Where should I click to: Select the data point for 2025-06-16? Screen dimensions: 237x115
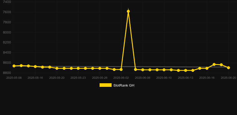(207, 68)
